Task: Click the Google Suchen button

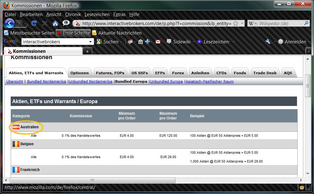Action: (x=108, y=42)
